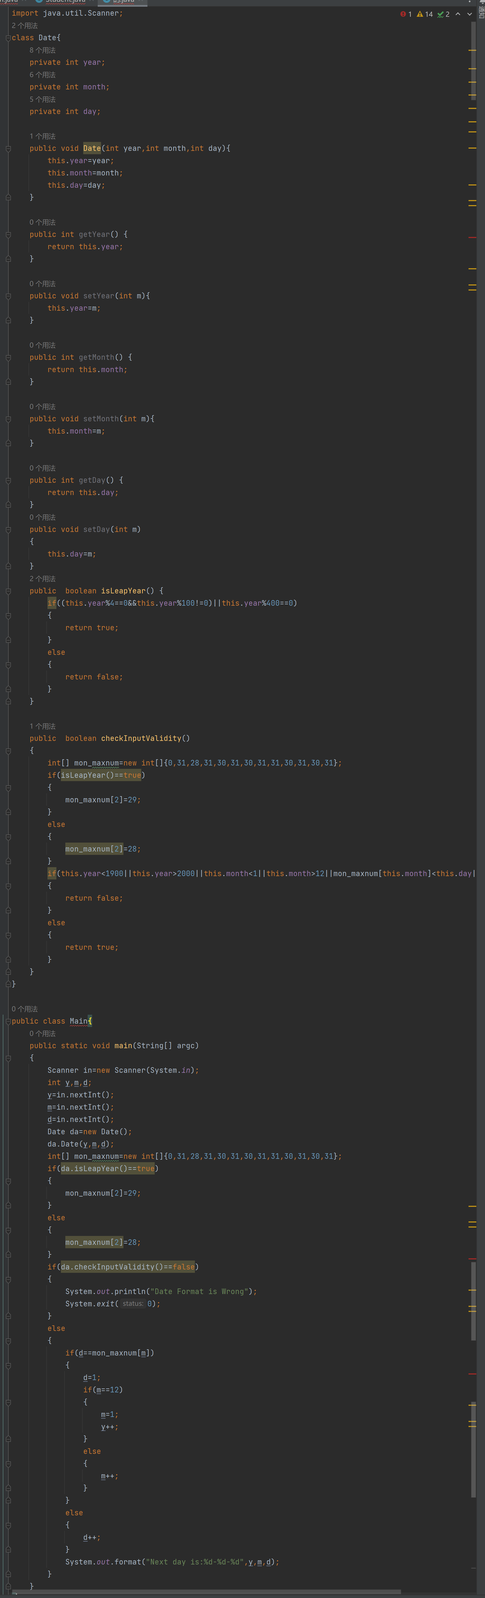Click the 'm++;' statement

point(110,1476)
